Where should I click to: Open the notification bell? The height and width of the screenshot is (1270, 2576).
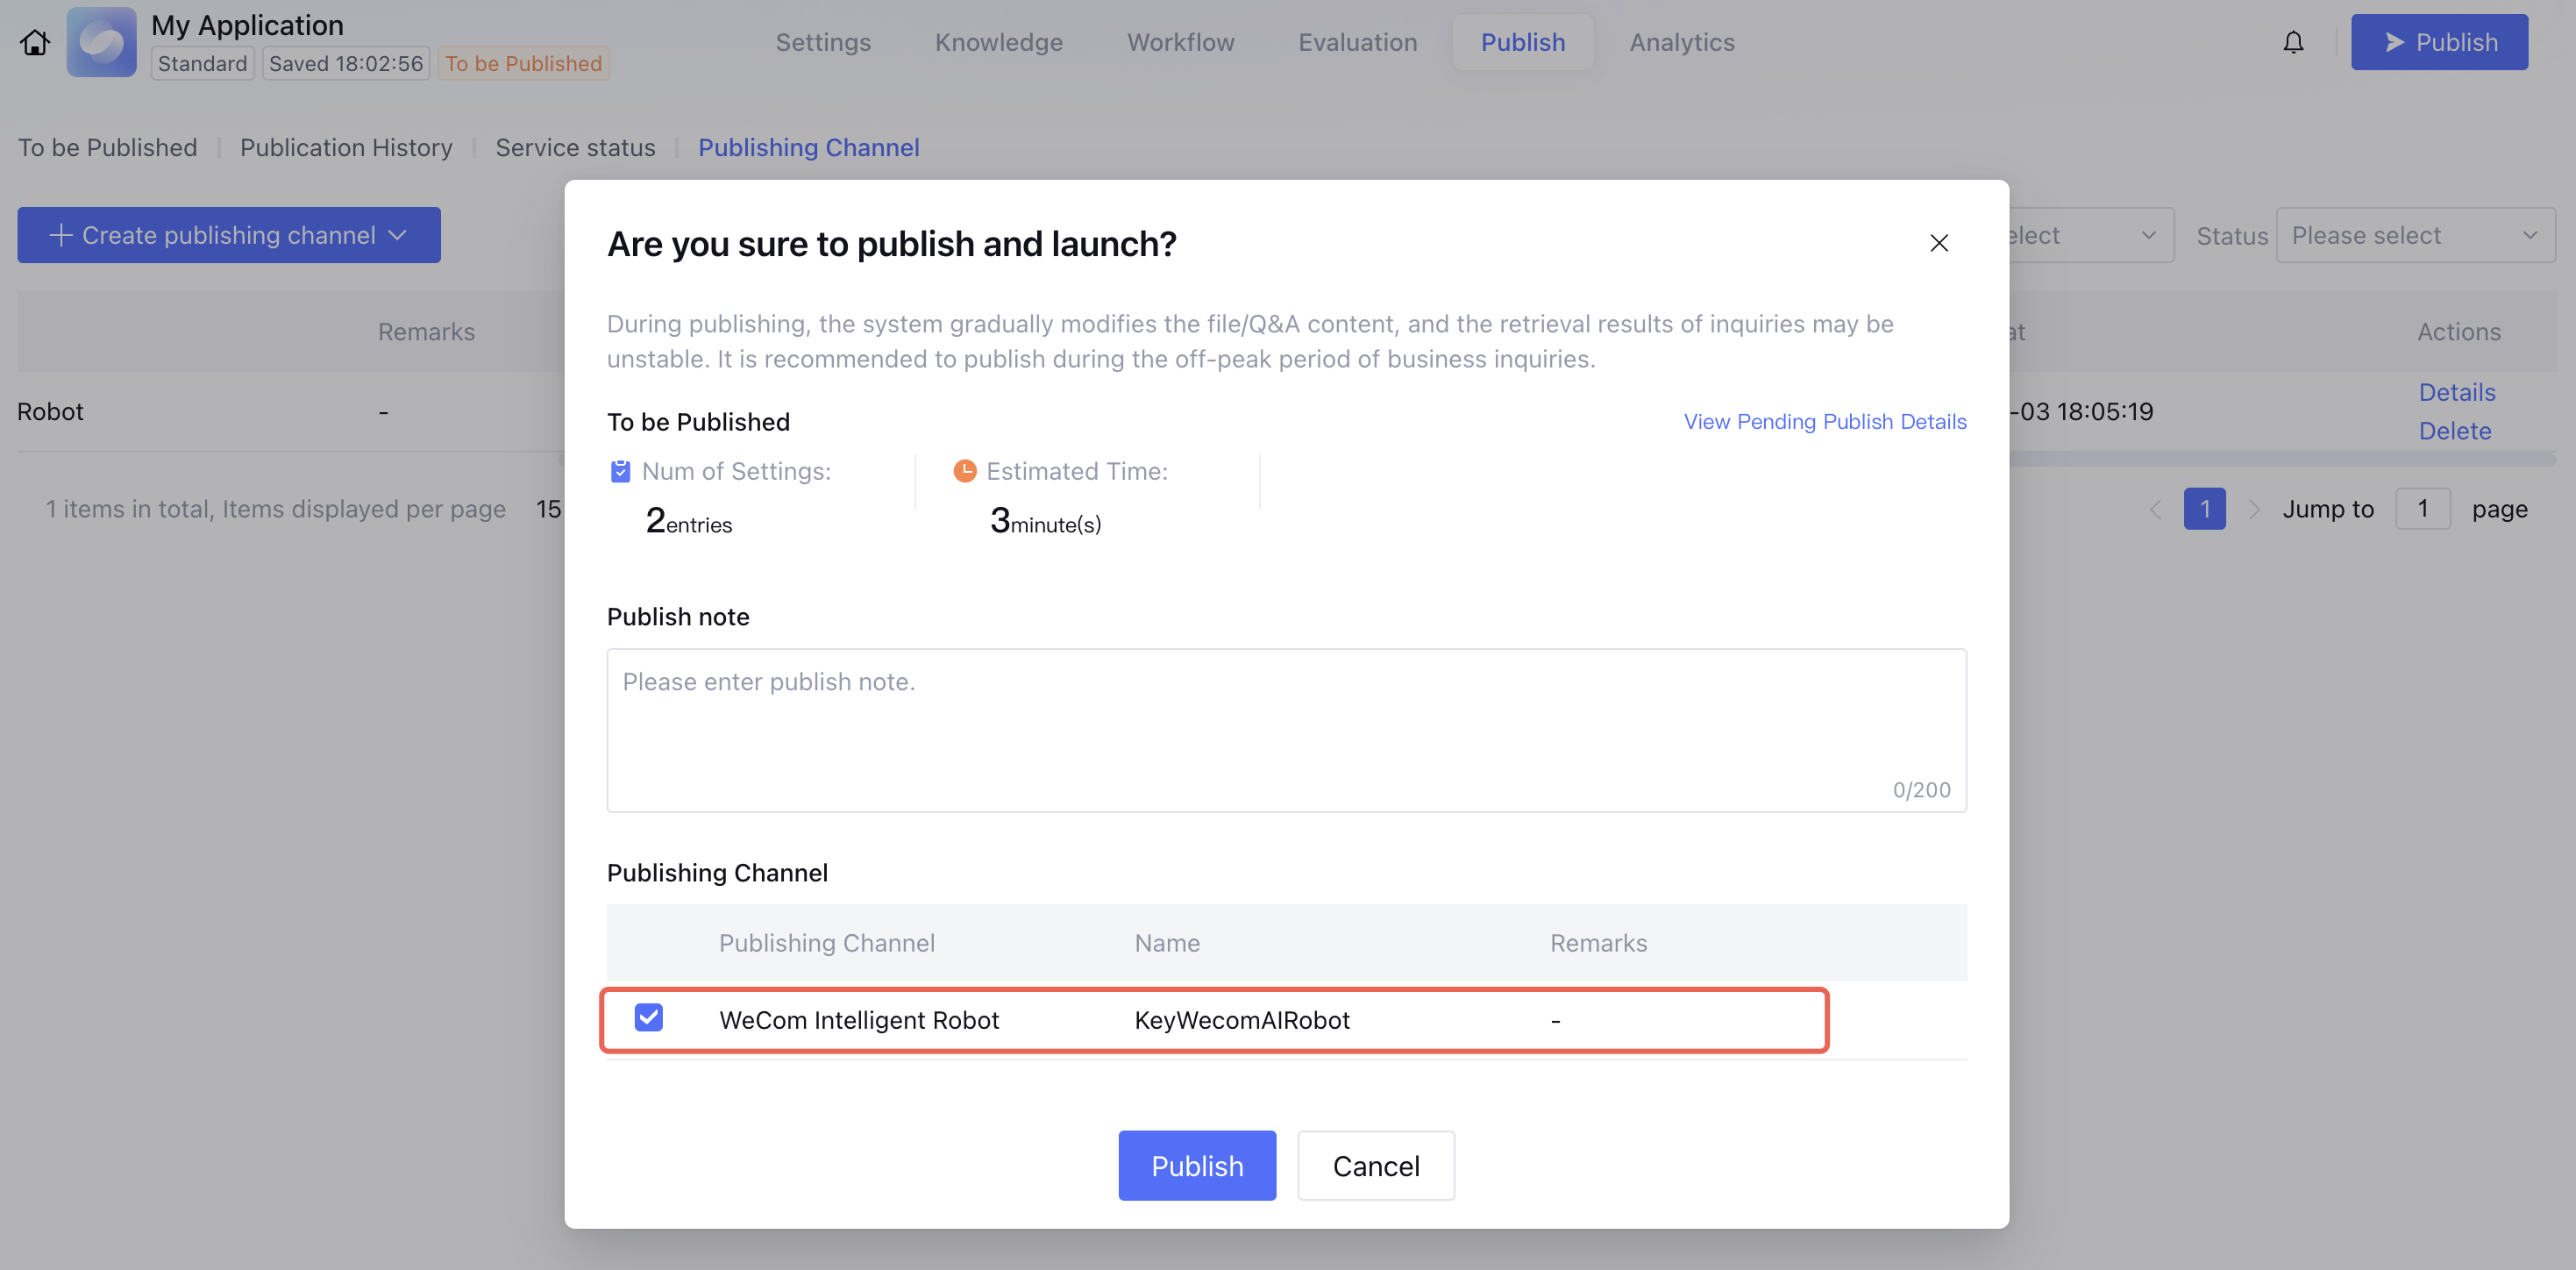[2293, 42]
